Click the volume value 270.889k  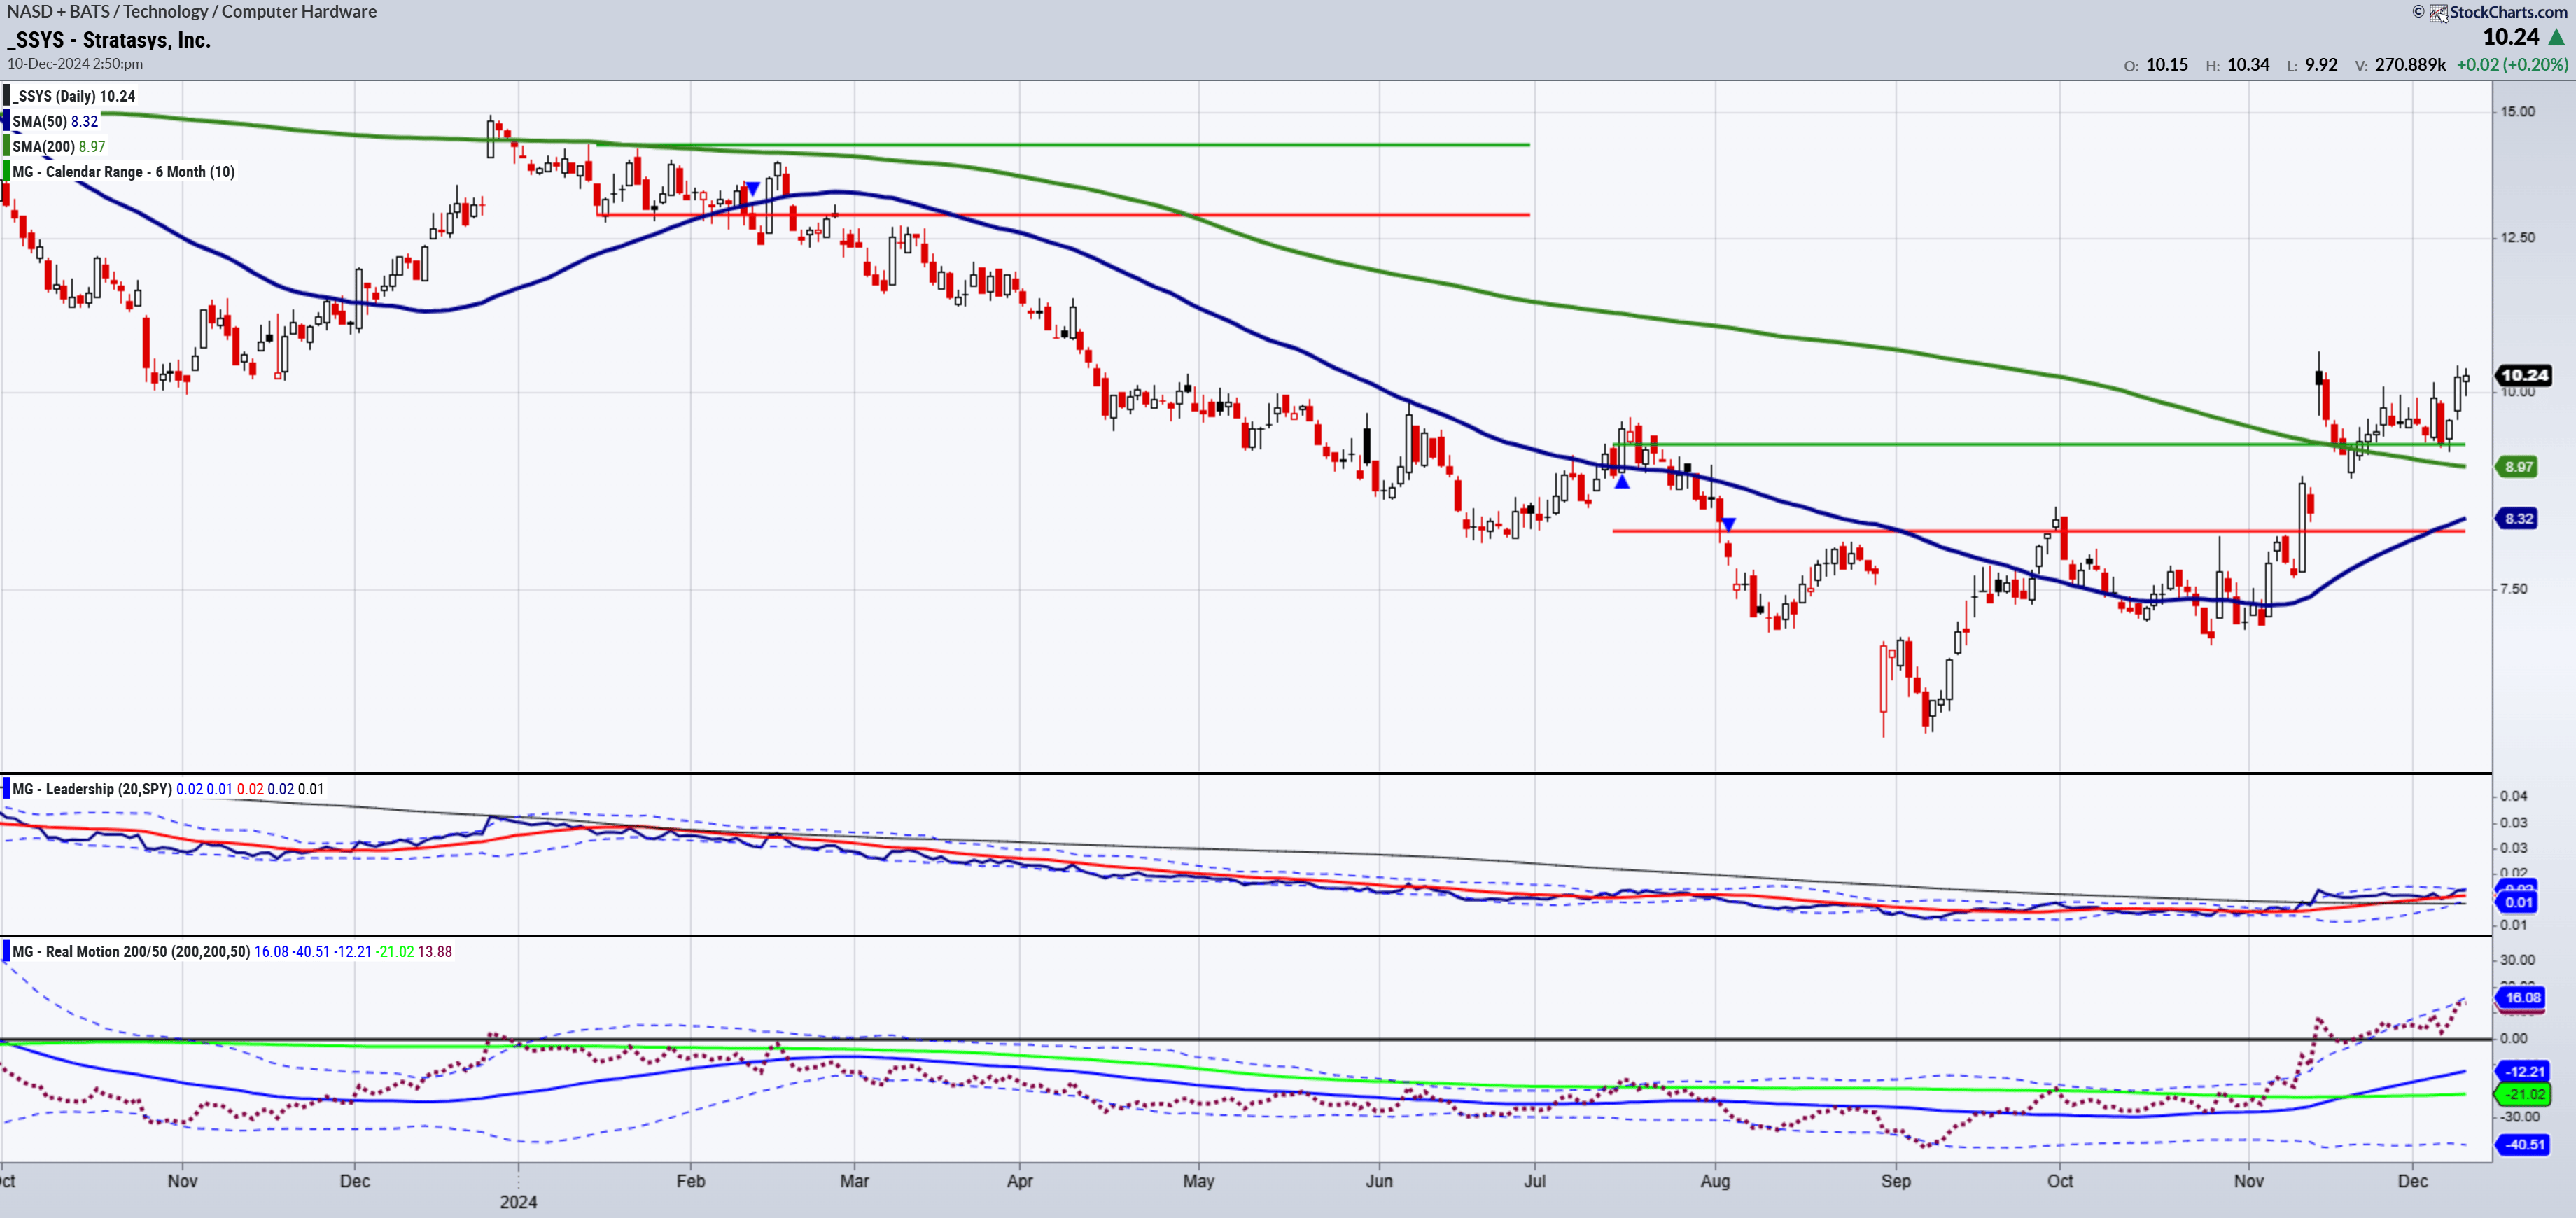(x=2410, y=65)
